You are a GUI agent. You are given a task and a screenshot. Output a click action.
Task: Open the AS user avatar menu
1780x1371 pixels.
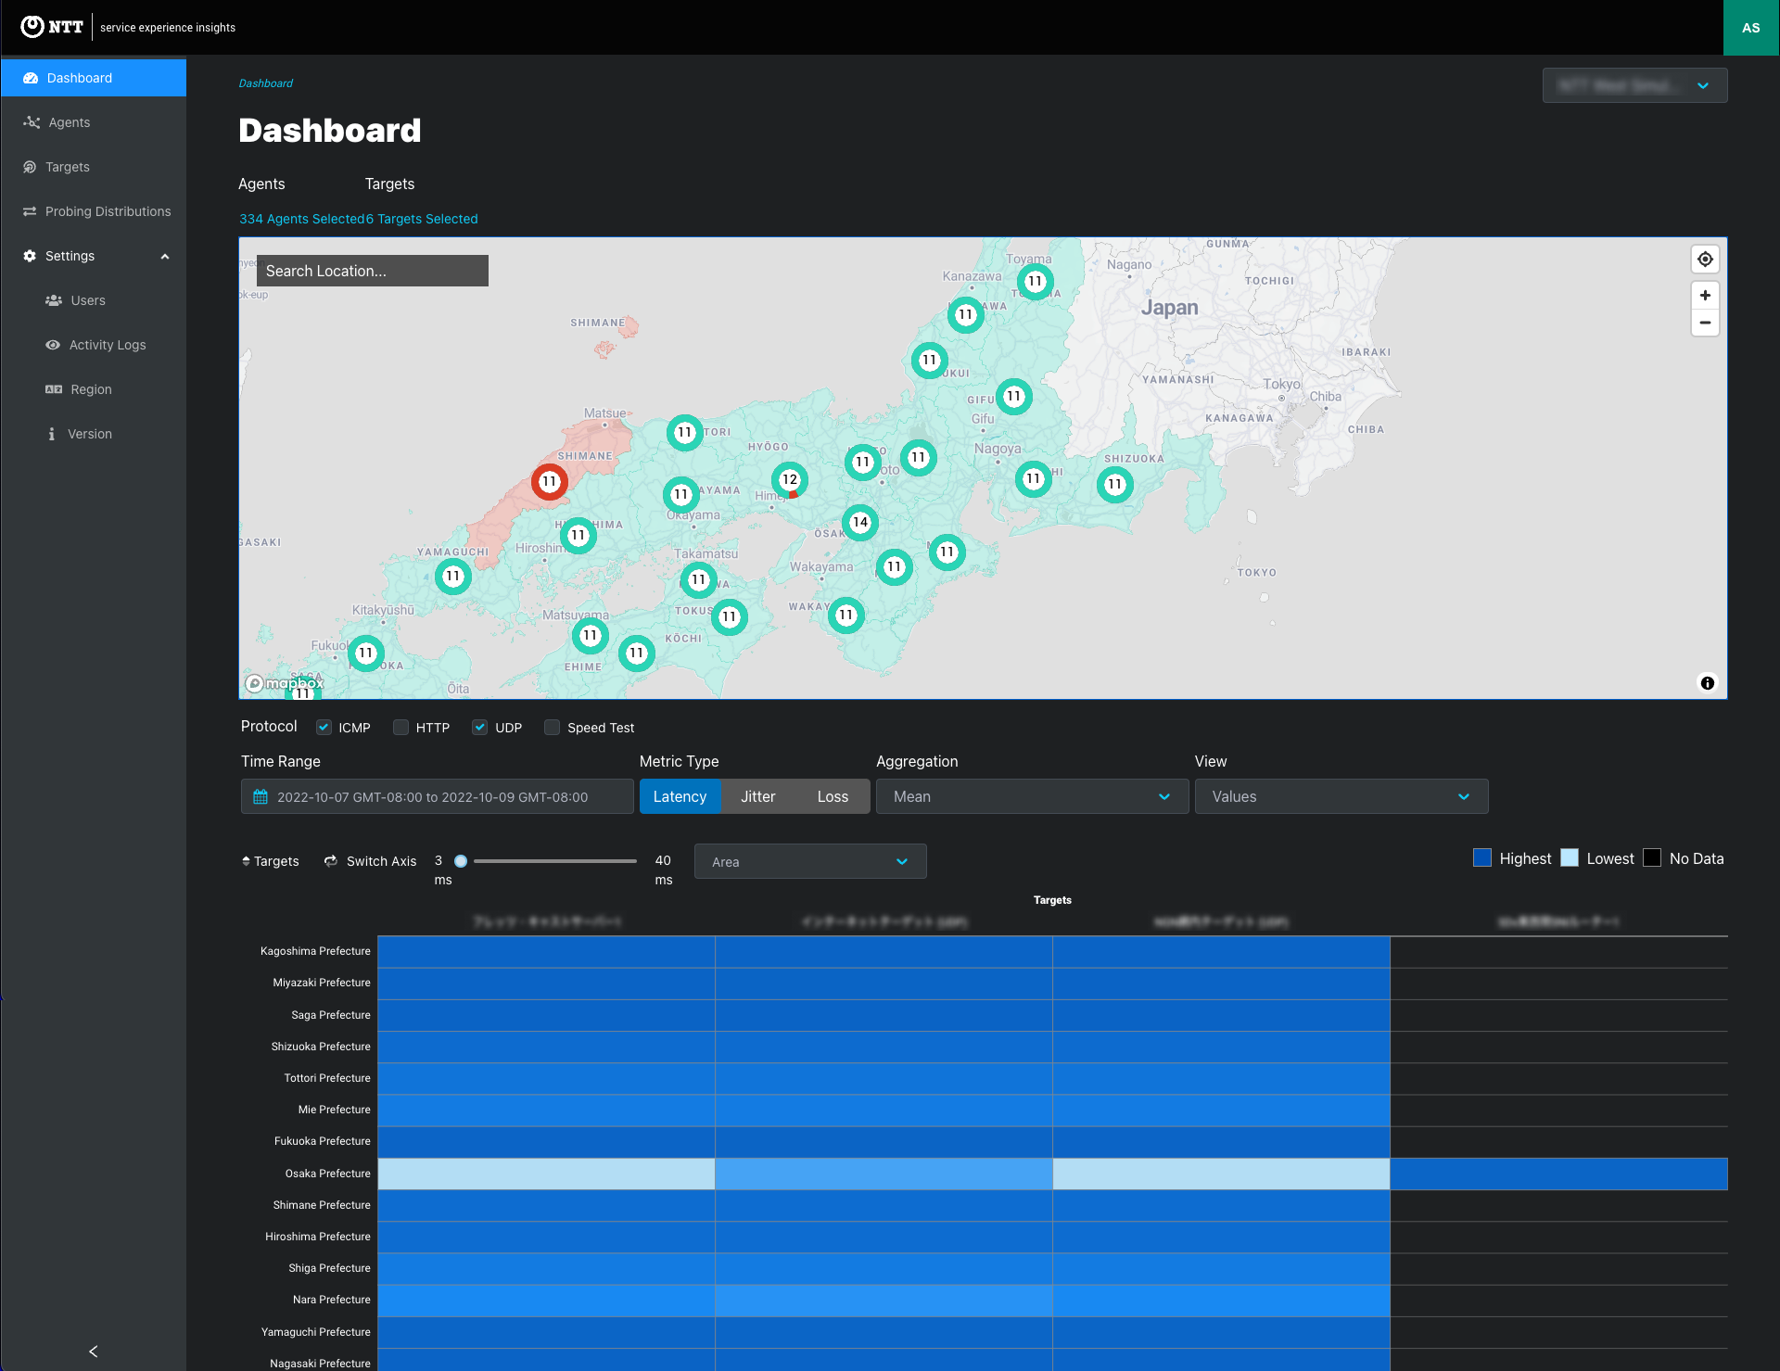click(1751, 28)
